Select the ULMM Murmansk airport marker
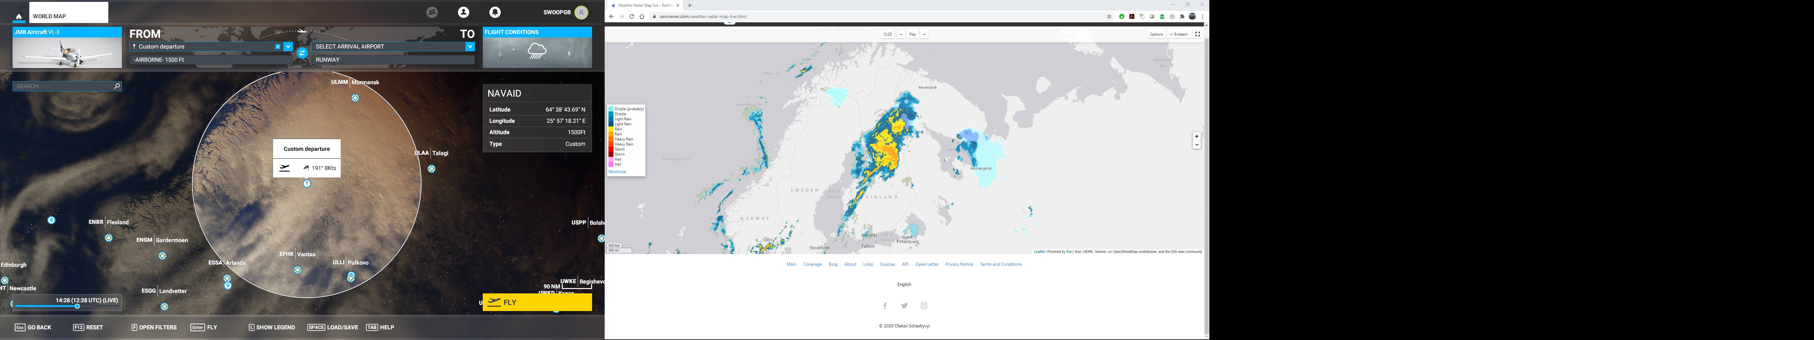Image resolution: width=1814 pixels, height=340 pixels. point(355,98)
